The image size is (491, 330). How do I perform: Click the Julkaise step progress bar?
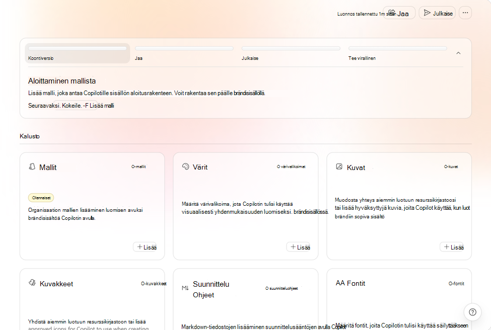tap(291, 48)
